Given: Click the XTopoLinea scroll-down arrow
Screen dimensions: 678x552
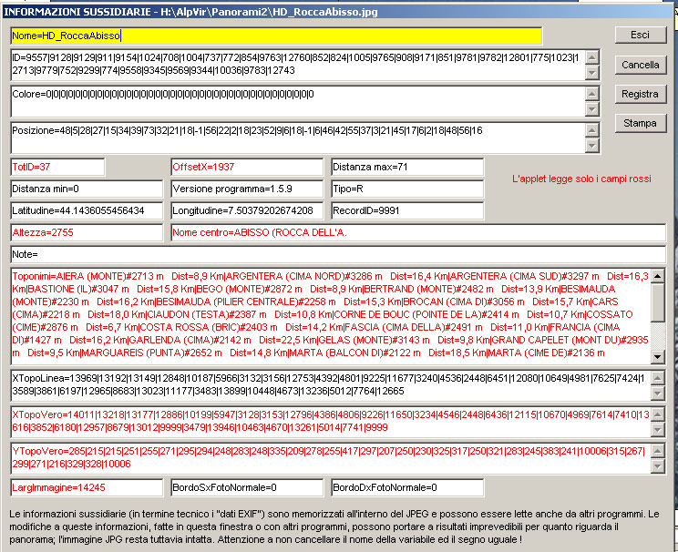Looking at the screenshot, I should [x=658, y=393].
